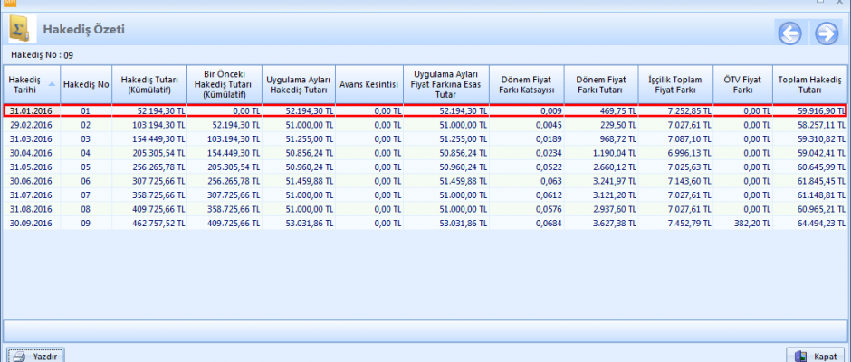Click the sigma Hakediş Özeti icon
This screenshot has height=362, width=851.
click(22, 30)
